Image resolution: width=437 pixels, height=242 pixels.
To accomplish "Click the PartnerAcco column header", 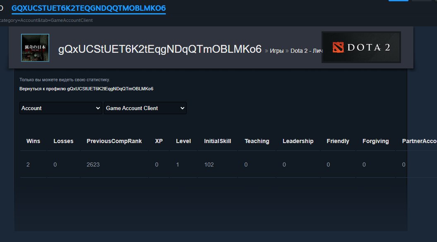I will pyautogui.click(x=419, y=141).
